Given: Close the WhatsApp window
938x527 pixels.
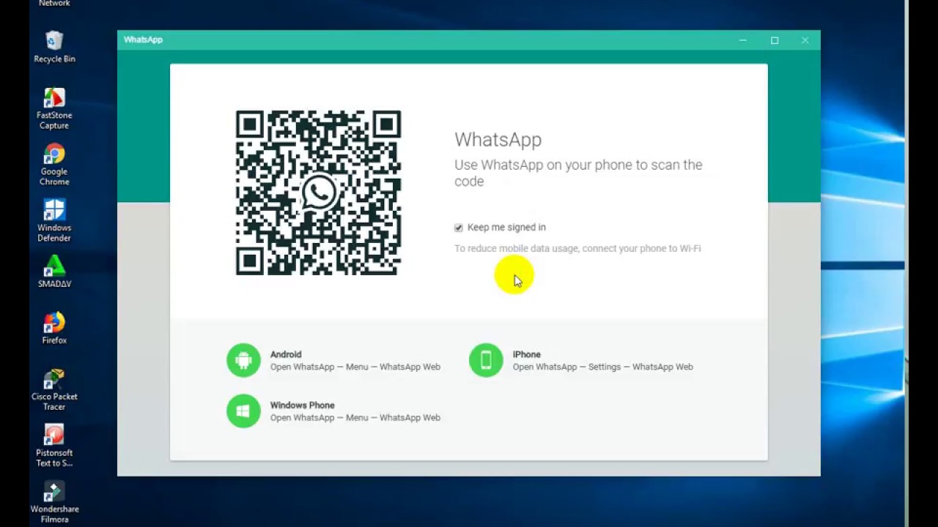Looking at the screenshot, I should pyautogui.click(x=805, y=40).
